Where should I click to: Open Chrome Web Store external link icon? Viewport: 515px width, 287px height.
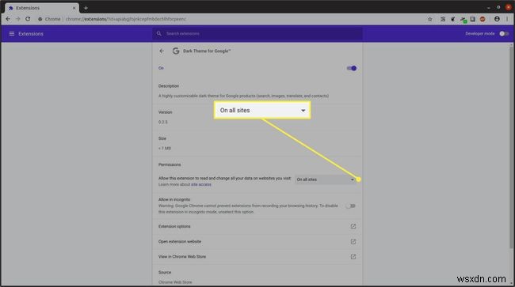click(353, 256)
